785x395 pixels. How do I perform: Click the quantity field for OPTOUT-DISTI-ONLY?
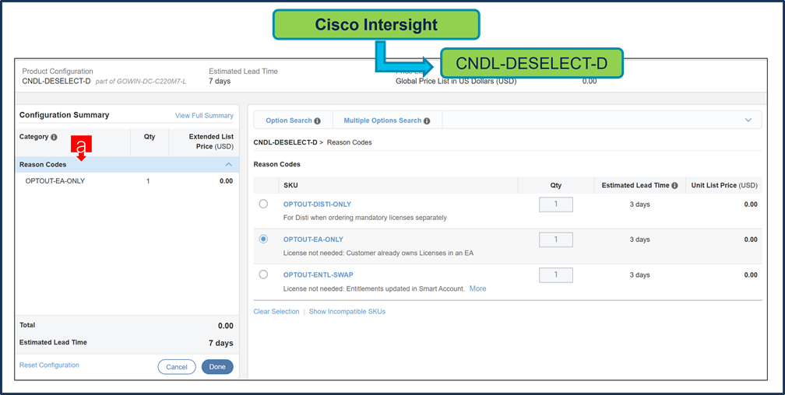click(x=556, y=204)
